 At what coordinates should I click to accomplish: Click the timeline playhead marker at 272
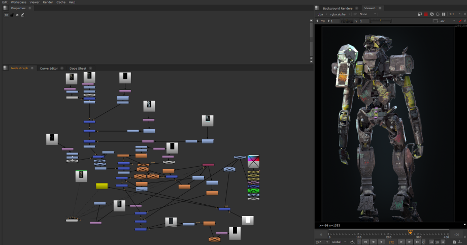(410, 232)
